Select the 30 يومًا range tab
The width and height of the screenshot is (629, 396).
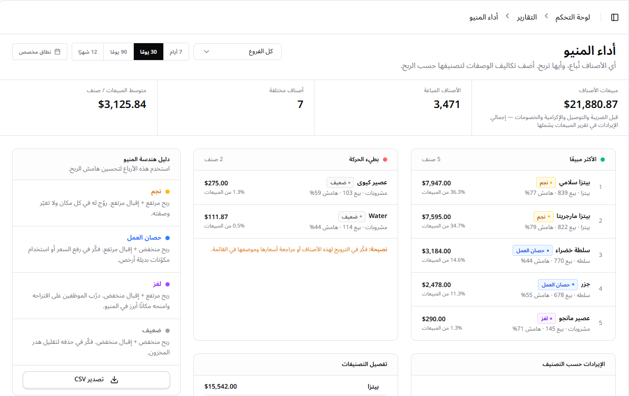point(149,52)
